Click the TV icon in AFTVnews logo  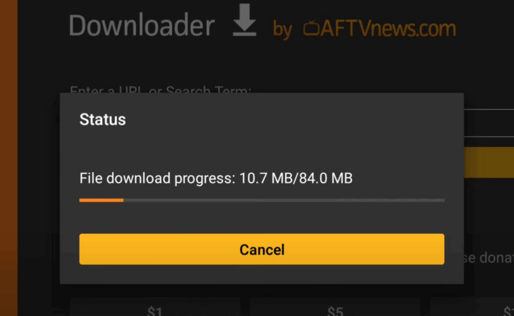coord(311,28)
